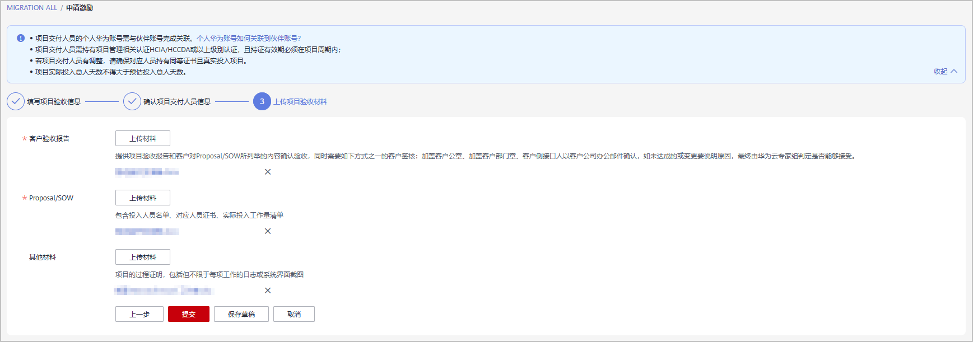The image size is (973, 342).
Task: Click the blue info icon in the notice banner
Action: [21, 38]
